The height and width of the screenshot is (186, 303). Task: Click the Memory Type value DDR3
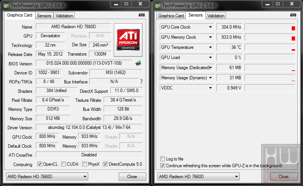[x=53, y=109]
